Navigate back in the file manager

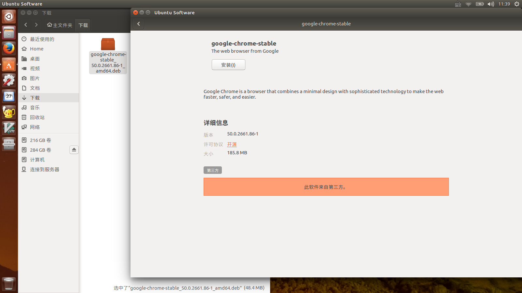coord(26,25)
